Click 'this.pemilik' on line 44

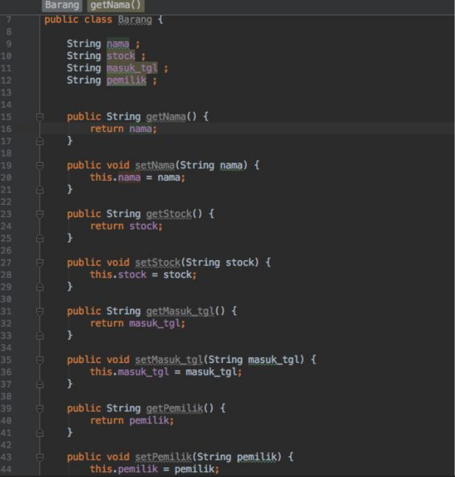[124, 469]
